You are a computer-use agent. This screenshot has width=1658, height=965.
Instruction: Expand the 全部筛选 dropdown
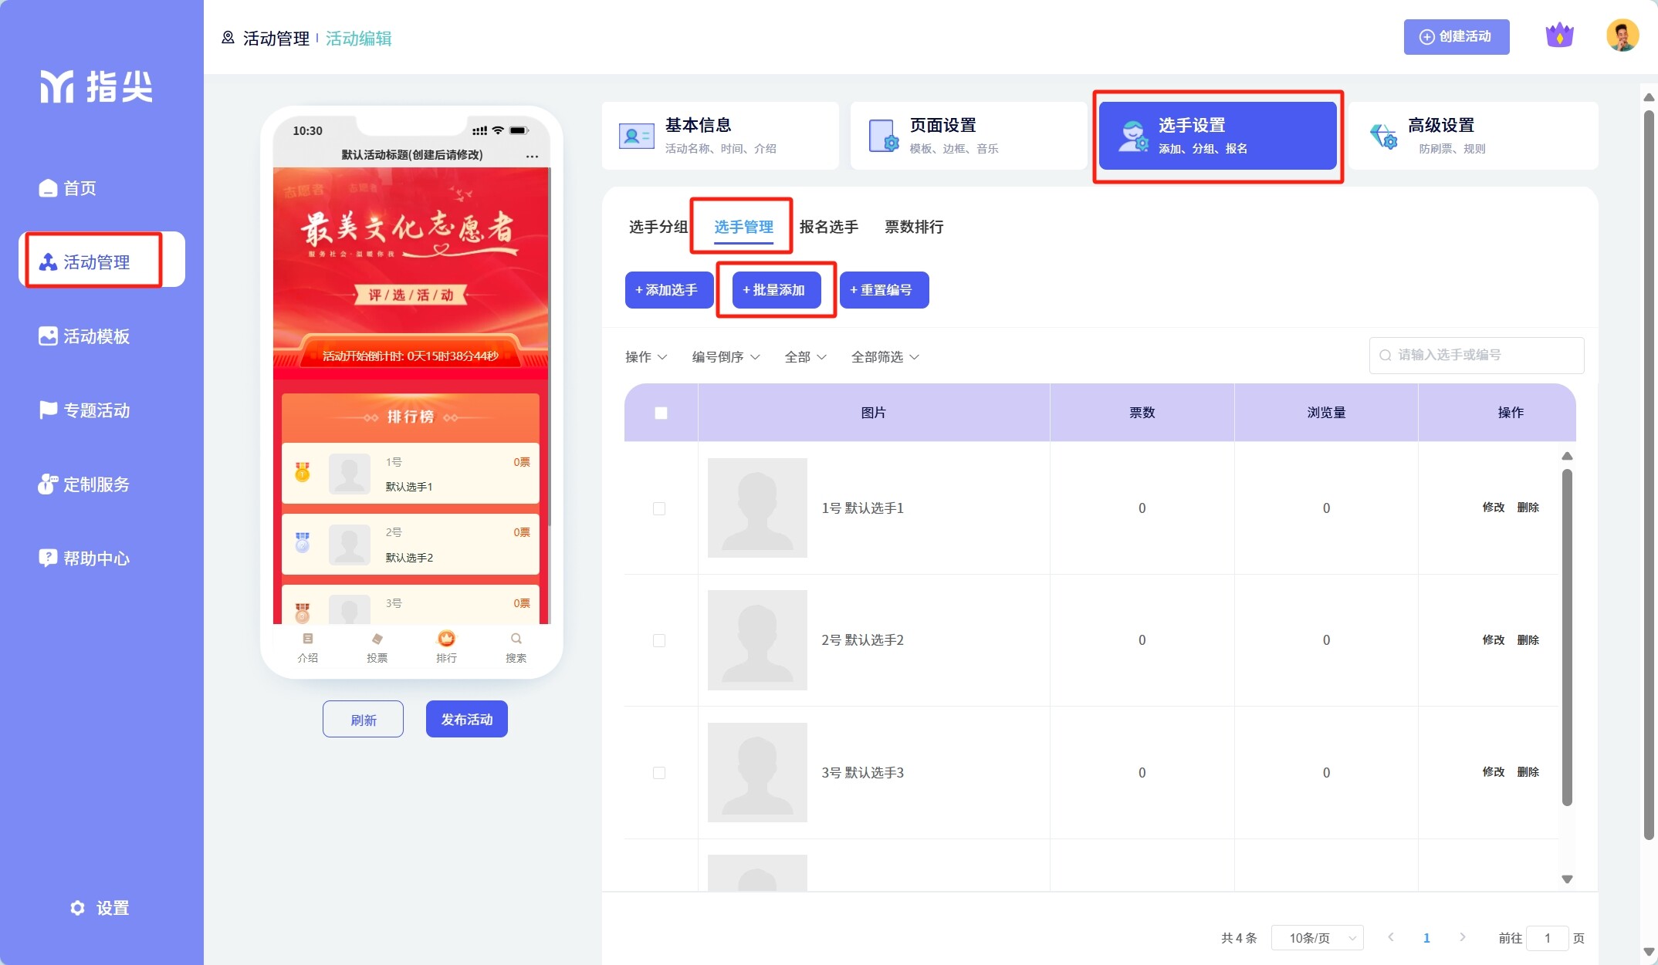click(x=885, y=356)
